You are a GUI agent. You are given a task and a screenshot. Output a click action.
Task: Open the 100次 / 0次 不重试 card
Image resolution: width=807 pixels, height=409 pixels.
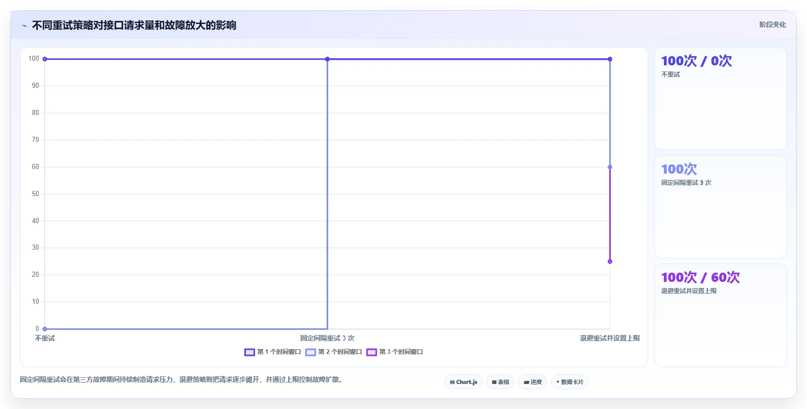721,99
